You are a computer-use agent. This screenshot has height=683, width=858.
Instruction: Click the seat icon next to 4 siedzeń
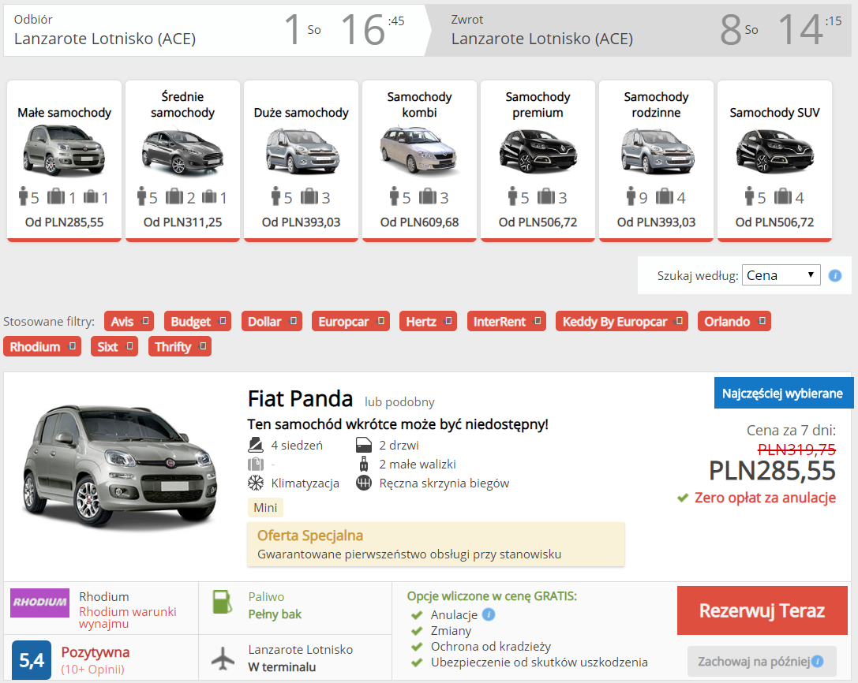[256, 445]
